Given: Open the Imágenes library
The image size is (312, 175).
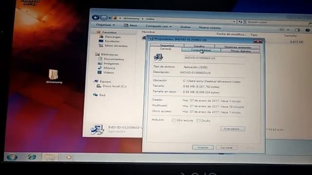Looking at the screenshot, I should pos(111,64).
